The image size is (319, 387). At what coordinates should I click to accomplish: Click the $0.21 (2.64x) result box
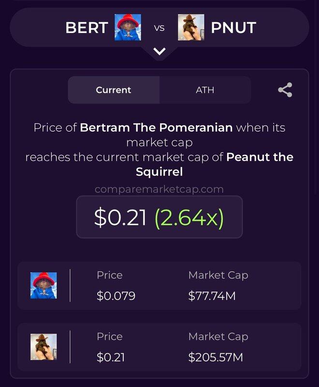pyautogui.click(x=159, y=217)
